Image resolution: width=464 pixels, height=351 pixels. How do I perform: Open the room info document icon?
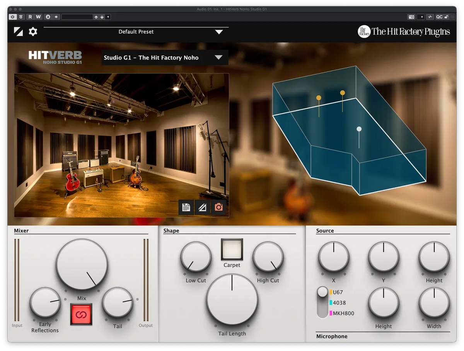click(x=186, y=208)
